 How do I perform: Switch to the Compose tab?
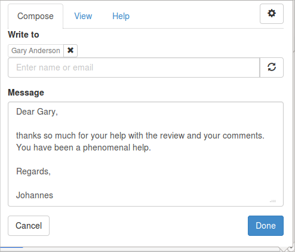pos(35,16)
